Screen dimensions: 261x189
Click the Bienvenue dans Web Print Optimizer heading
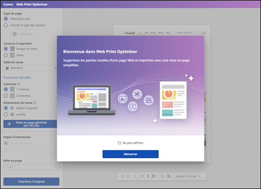100,52
